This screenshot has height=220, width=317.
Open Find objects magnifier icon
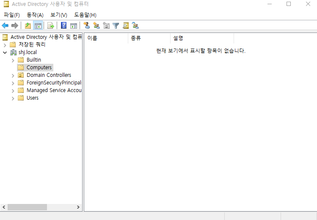click(126, 26)
